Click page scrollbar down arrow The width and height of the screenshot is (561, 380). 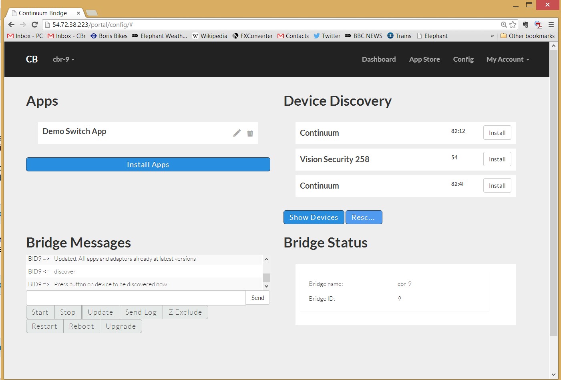pyautogui.click(x=553, y=375)
